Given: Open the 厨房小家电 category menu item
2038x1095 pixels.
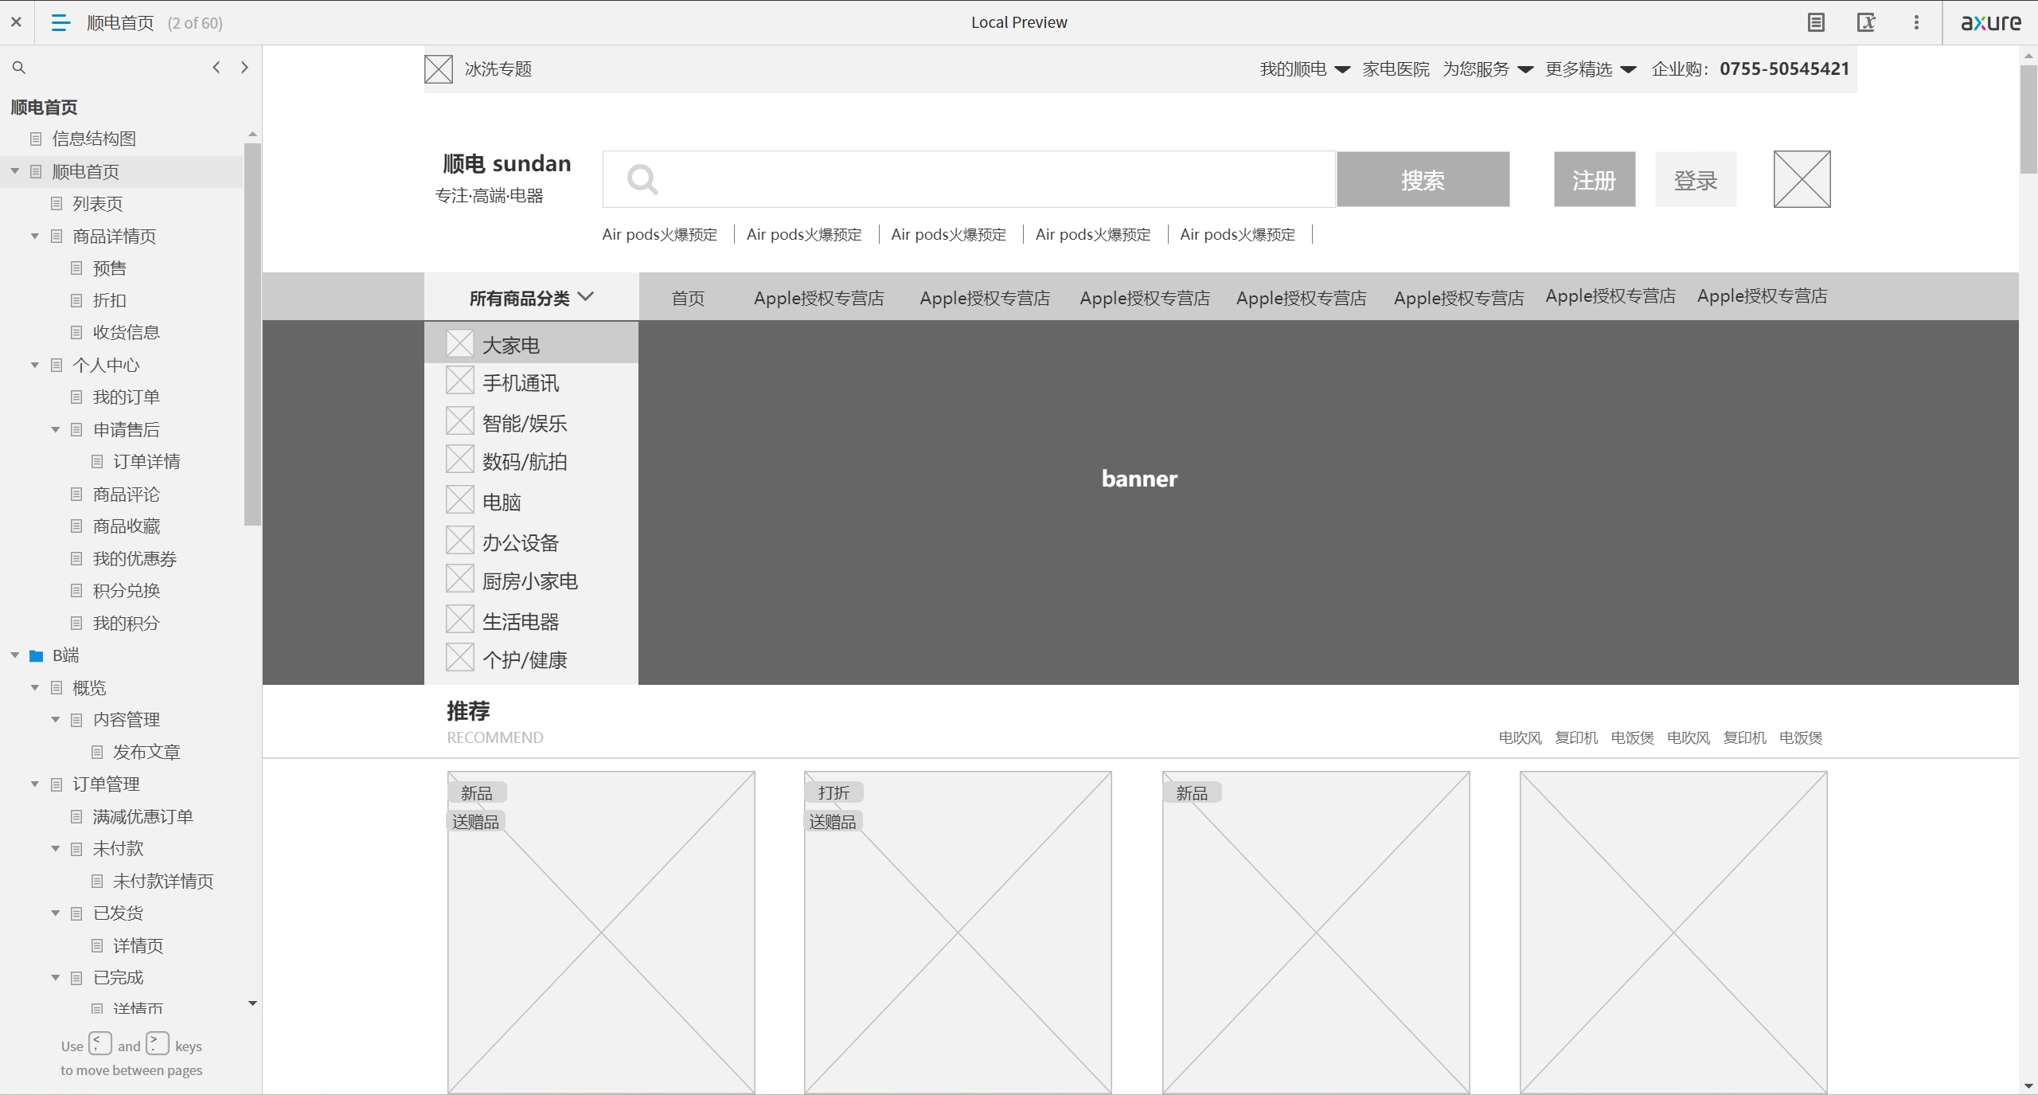Looking at the screenshot, I should (x=532, y=581).
